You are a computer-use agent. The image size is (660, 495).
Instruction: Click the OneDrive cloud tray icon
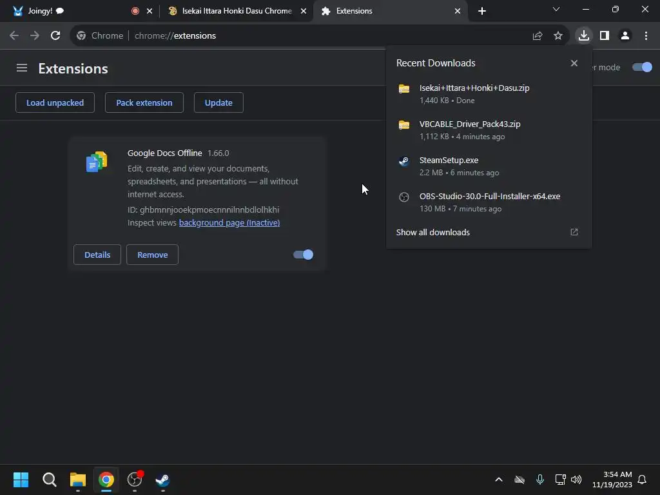[x=519, y=480]
